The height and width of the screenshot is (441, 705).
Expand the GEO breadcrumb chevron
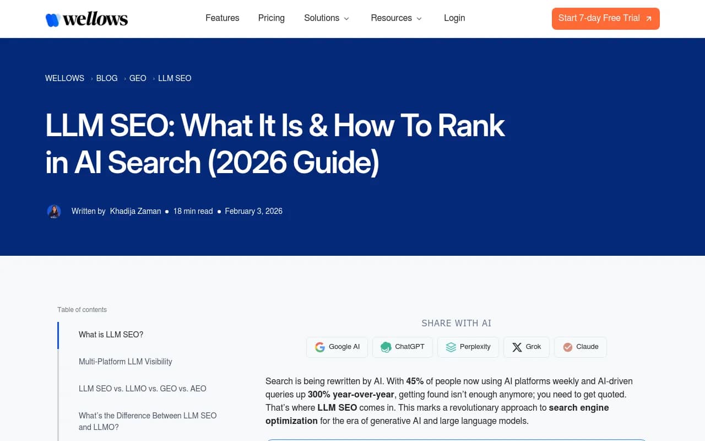153,78
